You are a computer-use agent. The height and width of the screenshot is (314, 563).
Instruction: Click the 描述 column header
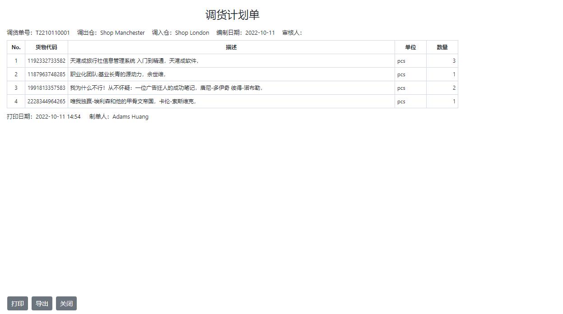231,47
